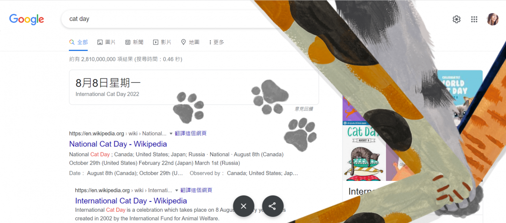This screenshot has width=506, height=223.
Task: Close the cat paw animation overlay
Action: pos(244,206)
